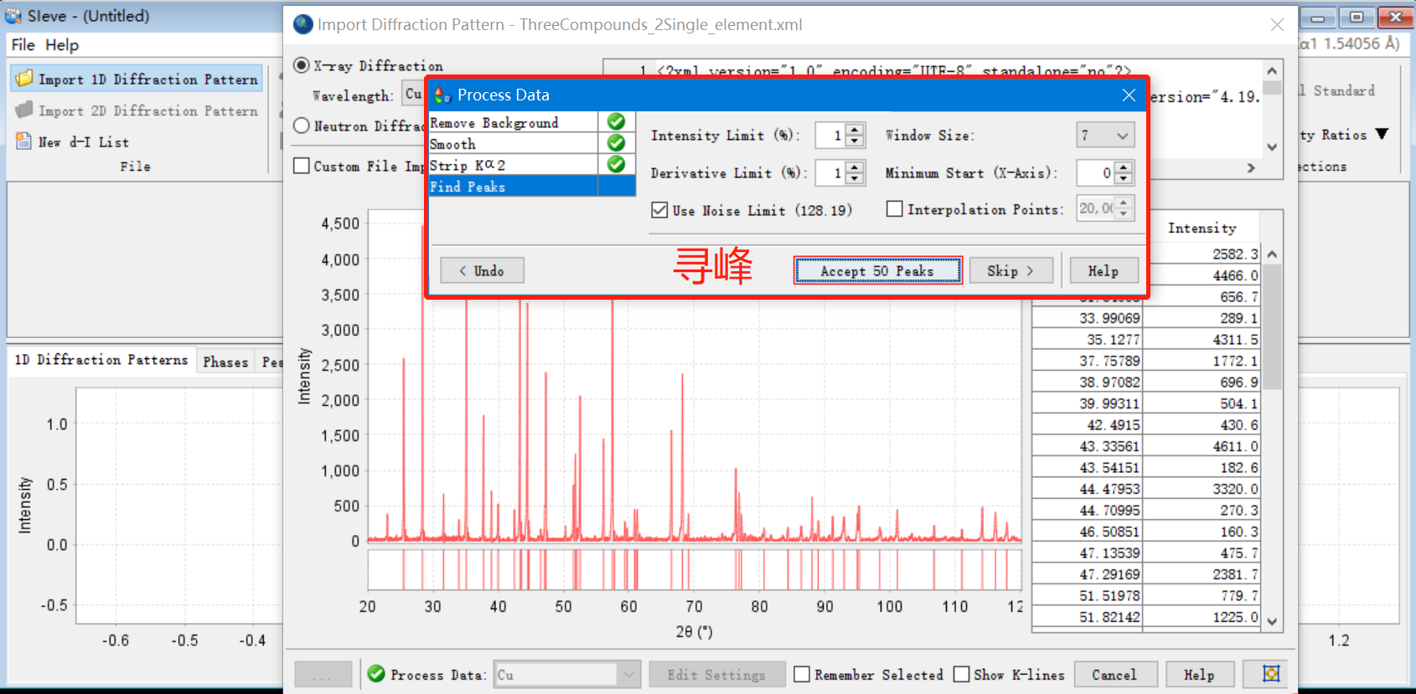Image resolution: width=1416 pixels, height=694 pixels.
Task: Click the Import 1D Diffraction Pattern folder icon
Action: (24, 79)
